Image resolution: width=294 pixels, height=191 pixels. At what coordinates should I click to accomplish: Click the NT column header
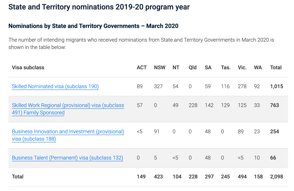pos(176,68)
